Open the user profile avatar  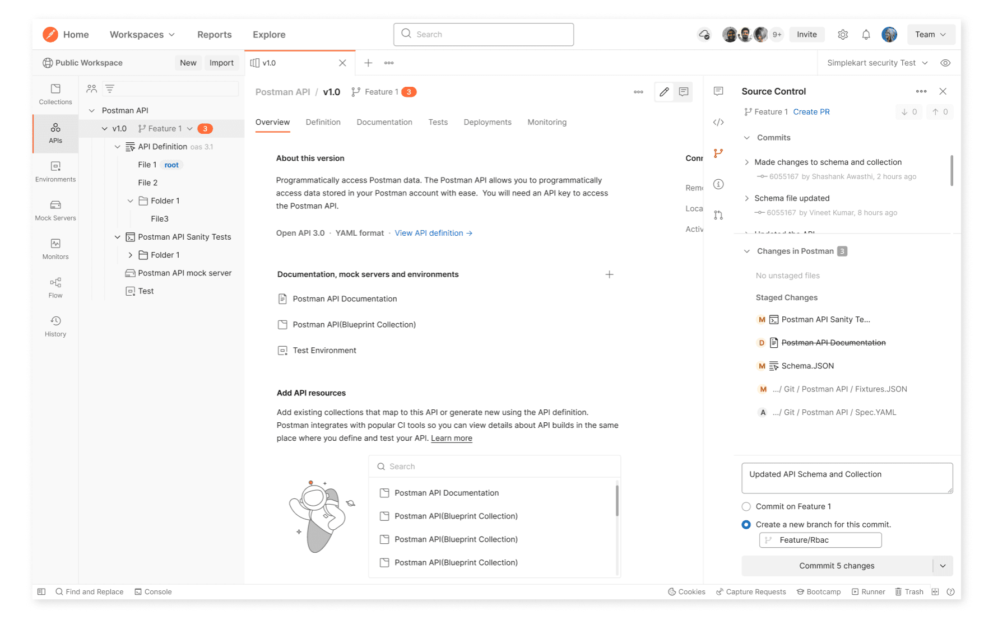pyautogui.click(x=889, y=35)
